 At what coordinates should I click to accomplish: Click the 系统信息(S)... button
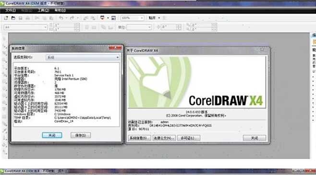pyautogui.click(x=139, y=138)
